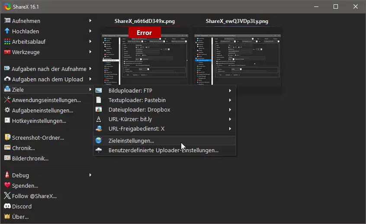The width and height of the screenshot is (366, 224).
Task: Click the Discord logo icon
Action: click(7, 206)
